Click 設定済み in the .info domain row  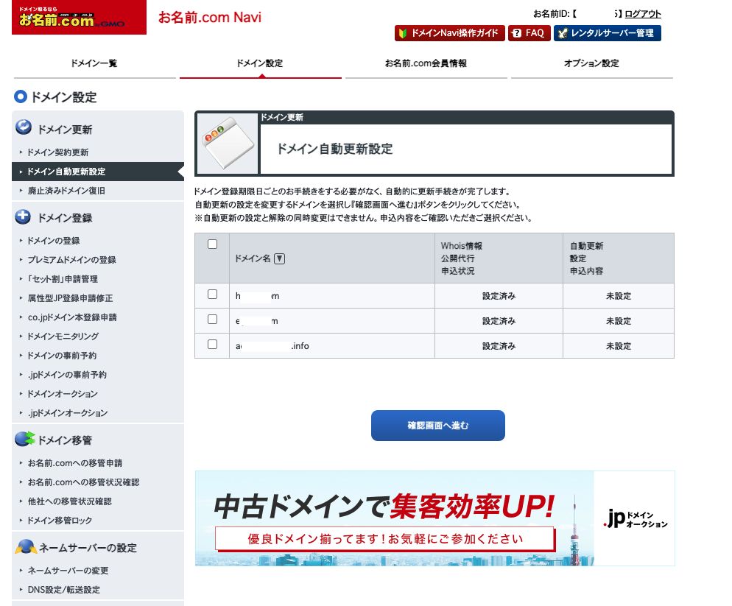click(499, 346)
